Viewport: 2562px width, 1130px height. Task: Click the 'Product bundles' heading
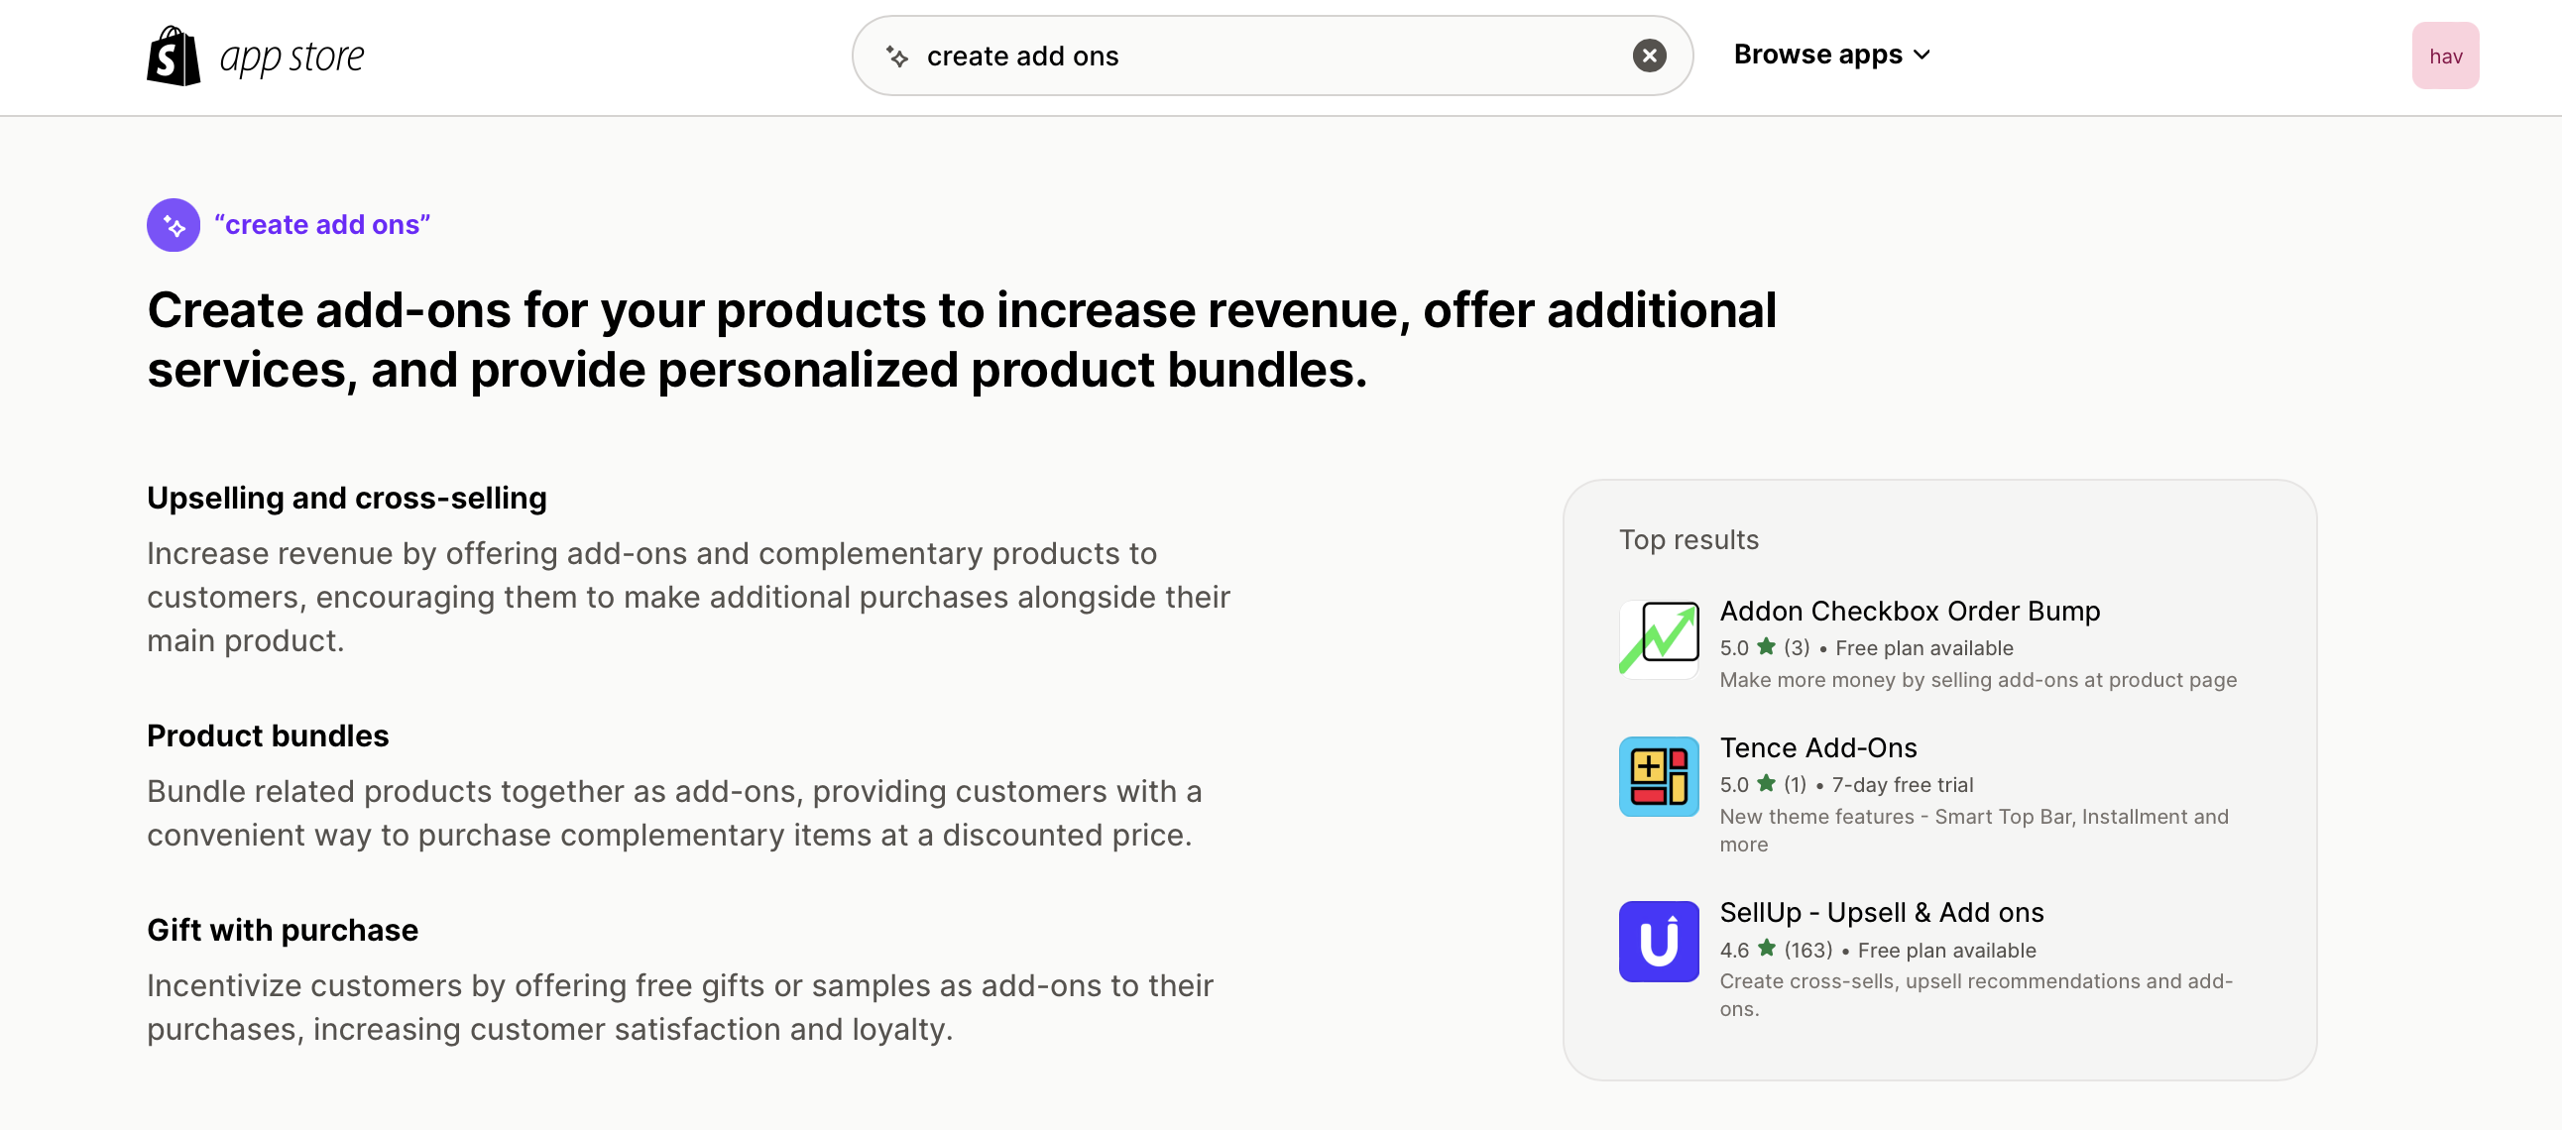268,736
